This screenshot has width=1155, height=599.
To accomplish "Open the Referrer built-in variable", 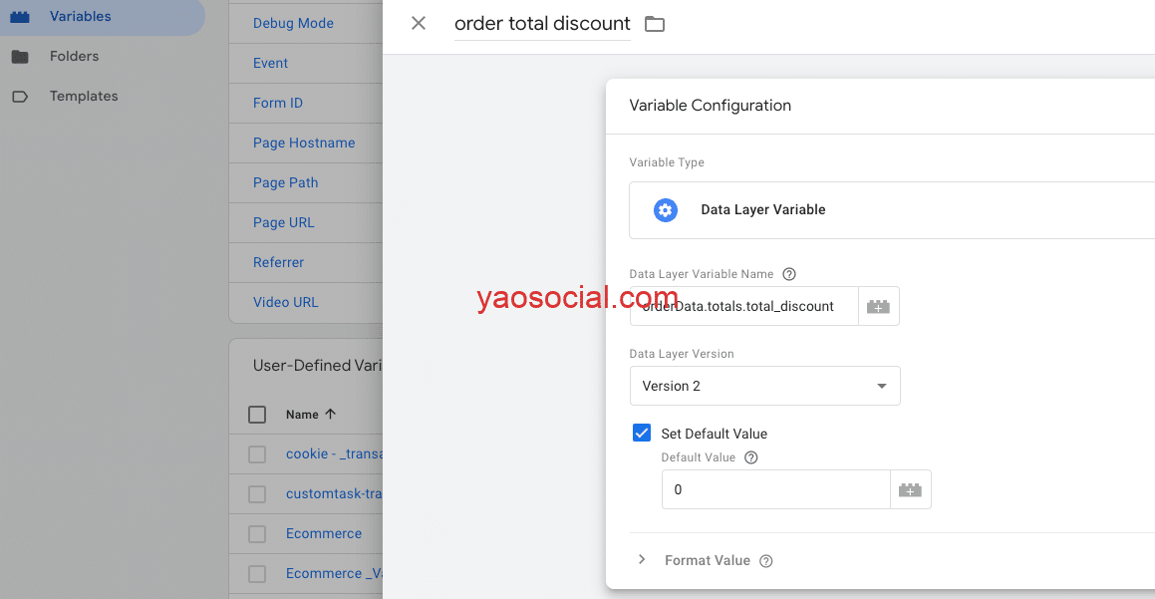I will (x=278, y=262).
